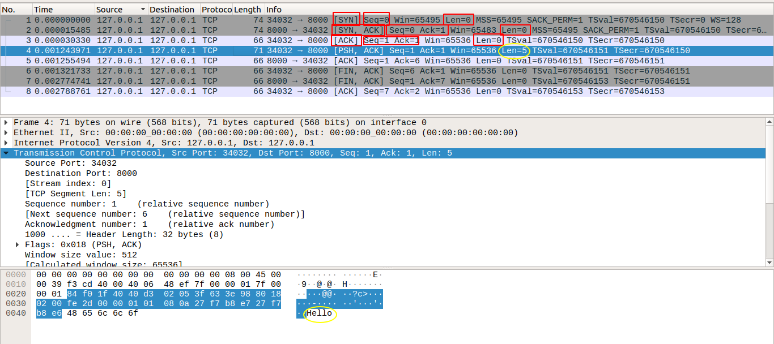Click the Protocol column header

coord(216,10)
